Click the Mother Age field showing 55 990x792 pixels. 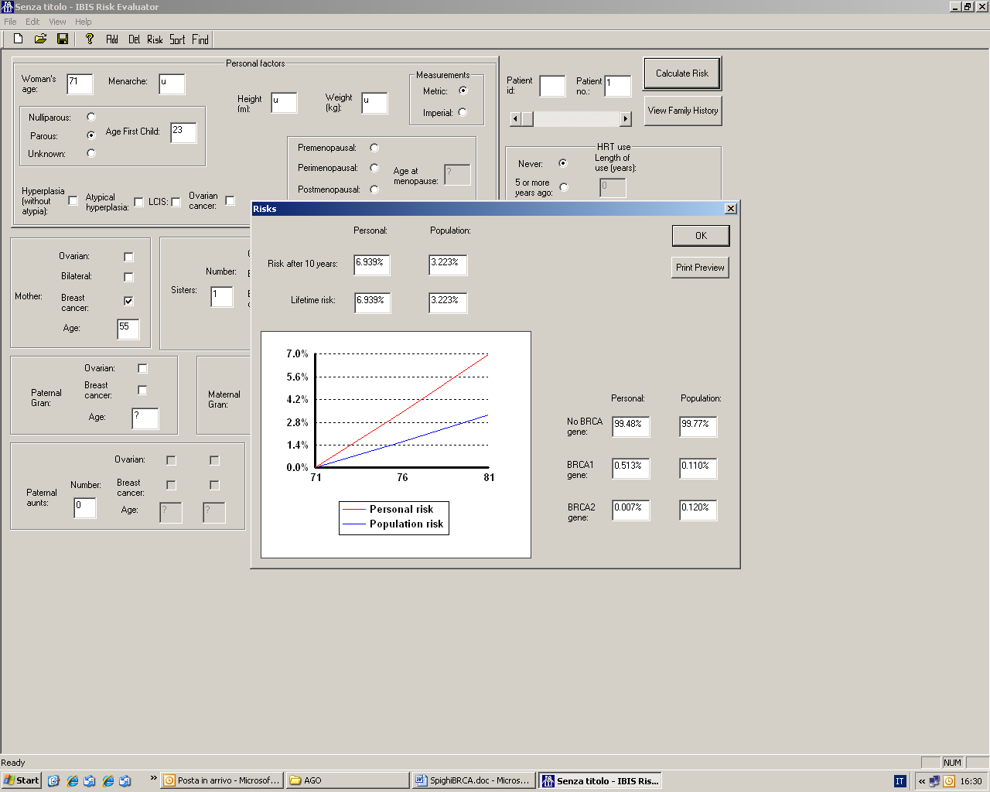(128, 329)
